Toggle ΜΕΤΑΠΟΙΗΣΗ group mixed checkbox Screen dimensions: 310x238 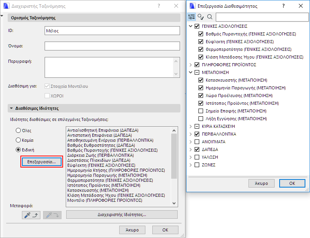tap(197, 72)
